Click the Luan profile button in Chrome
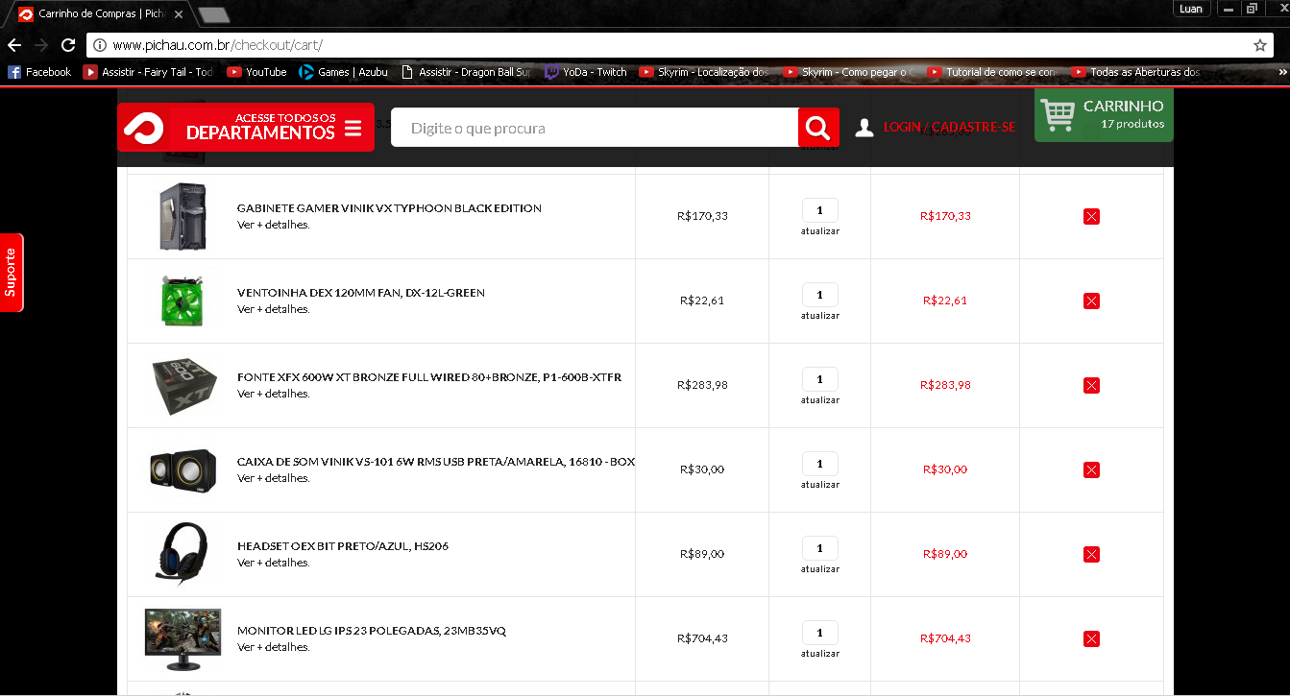Screen dimensions: 1290x697 coord(1190,9)
